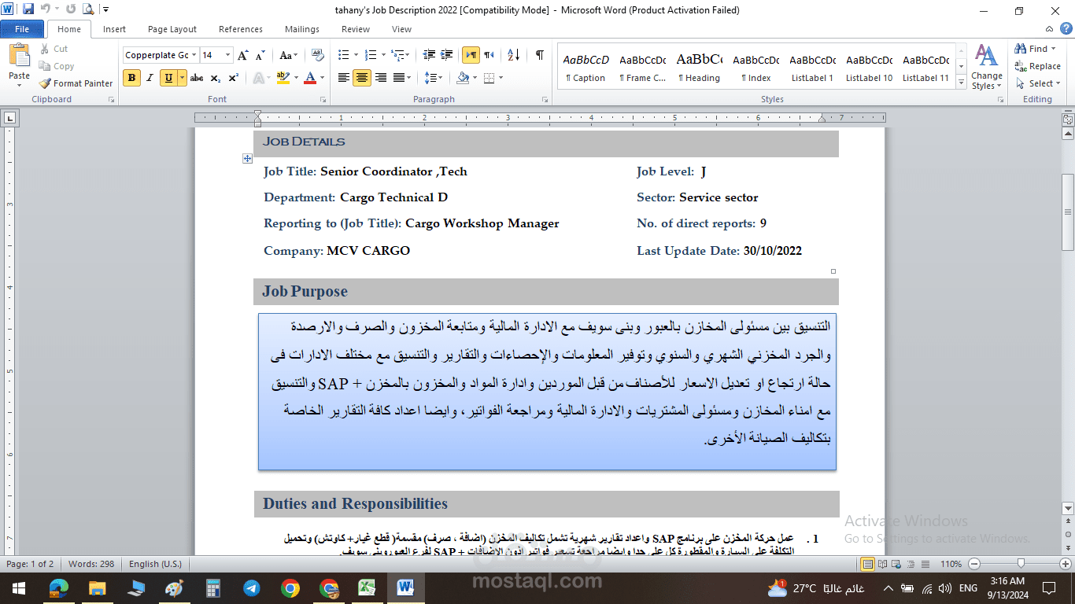Open the Excel icon on taskbar
This screenshot has height=604, width=1075.
pos(367,587)
